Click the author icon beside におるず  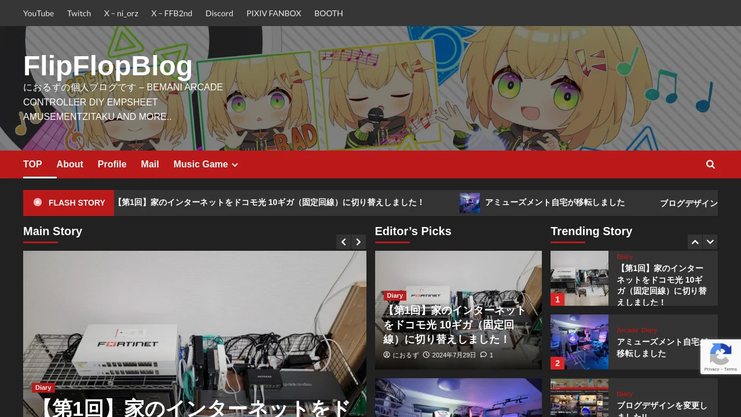[387, 355]
